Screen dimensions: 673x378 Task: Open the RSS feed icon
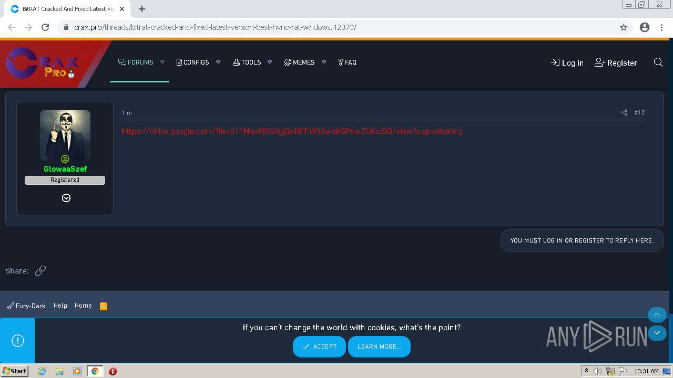point(104,306)
